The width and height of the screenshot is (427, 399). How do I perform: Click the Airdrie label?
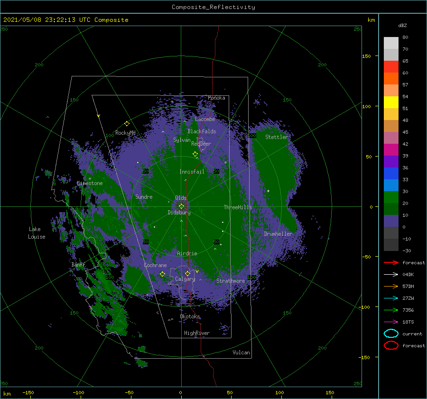pos(187,253)
